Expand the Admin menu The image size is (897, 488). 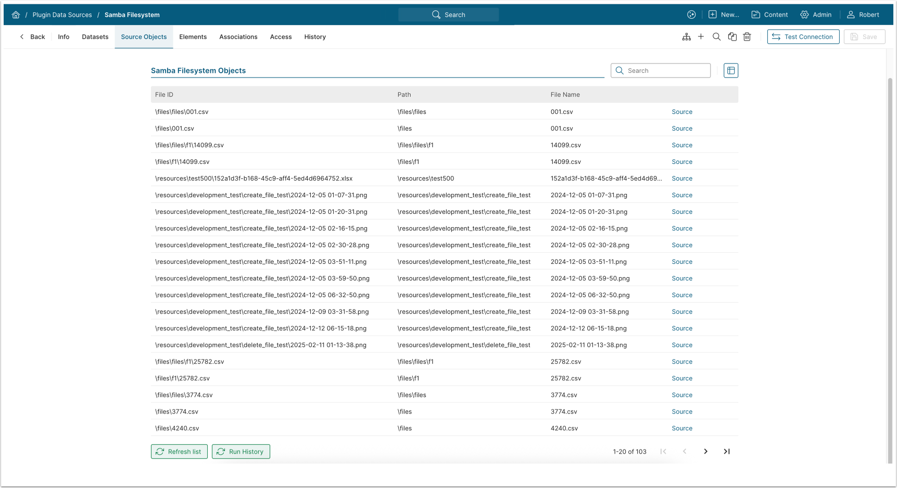pos(816,15)
